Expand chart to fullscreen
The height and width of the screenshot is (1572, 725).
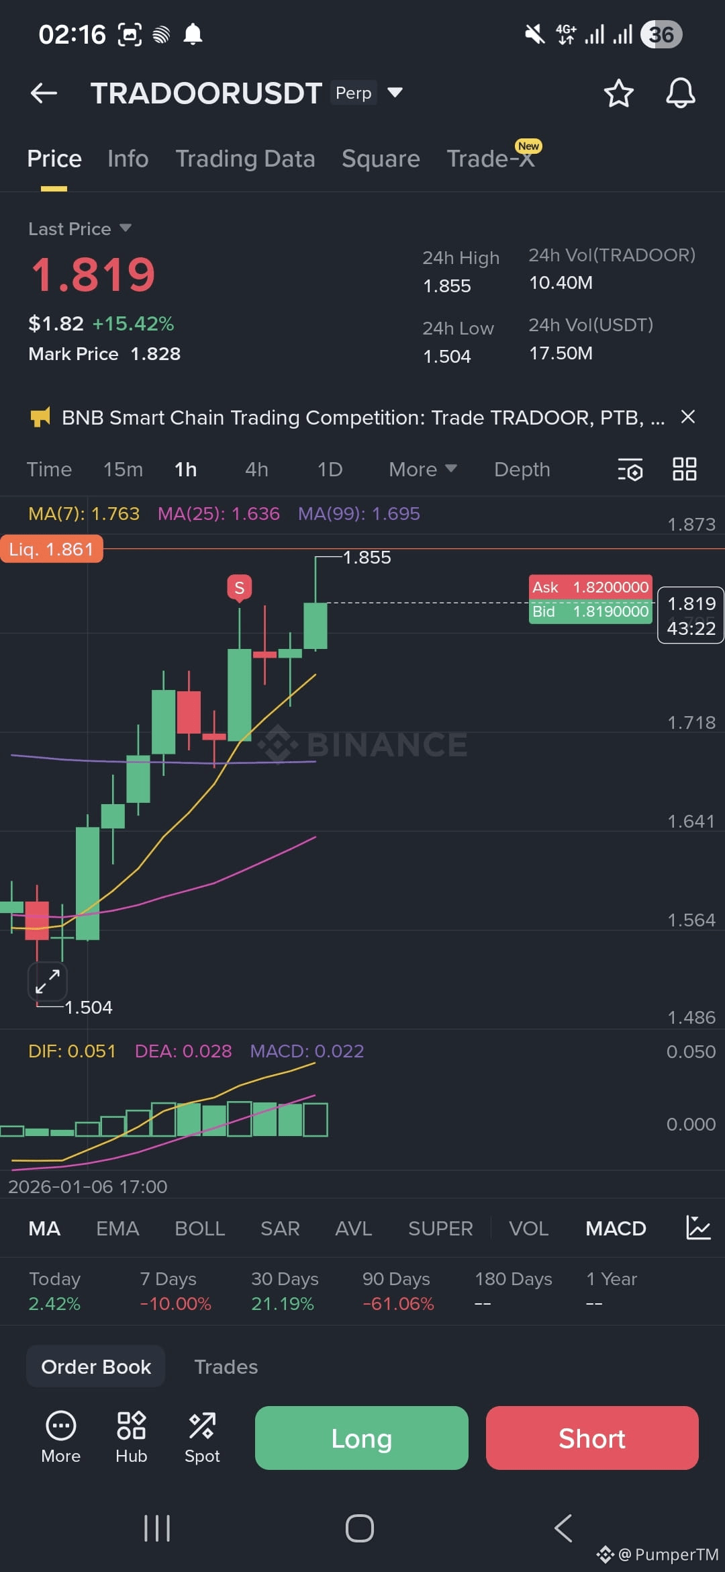tap(48, 981)
